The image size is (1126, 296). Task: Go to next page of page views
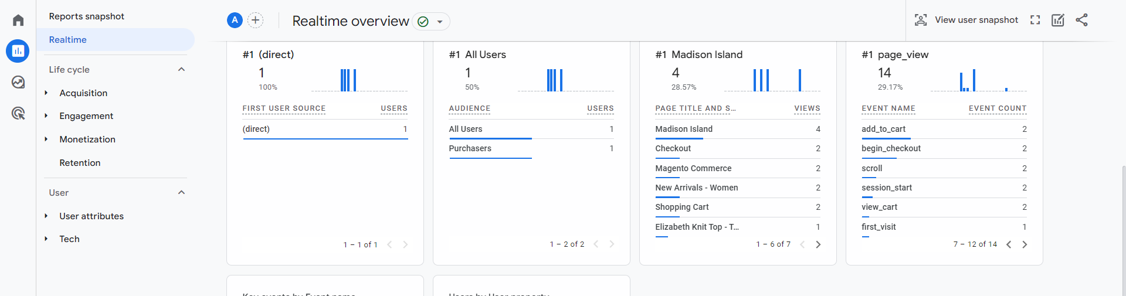click(x=818, y=244)
